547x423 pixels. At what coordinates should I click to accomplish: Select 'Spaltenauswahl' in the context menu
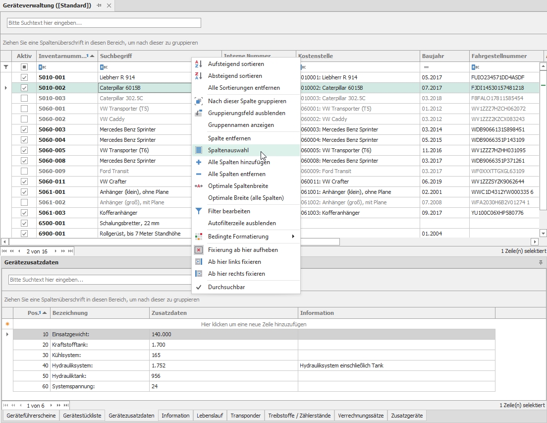[228, 150]
